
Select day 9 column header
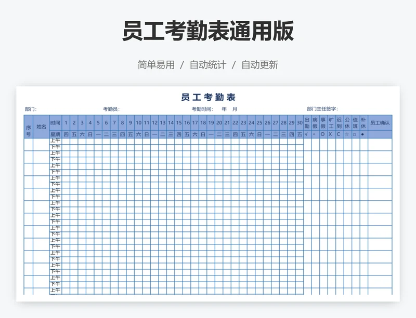[131, 123]
